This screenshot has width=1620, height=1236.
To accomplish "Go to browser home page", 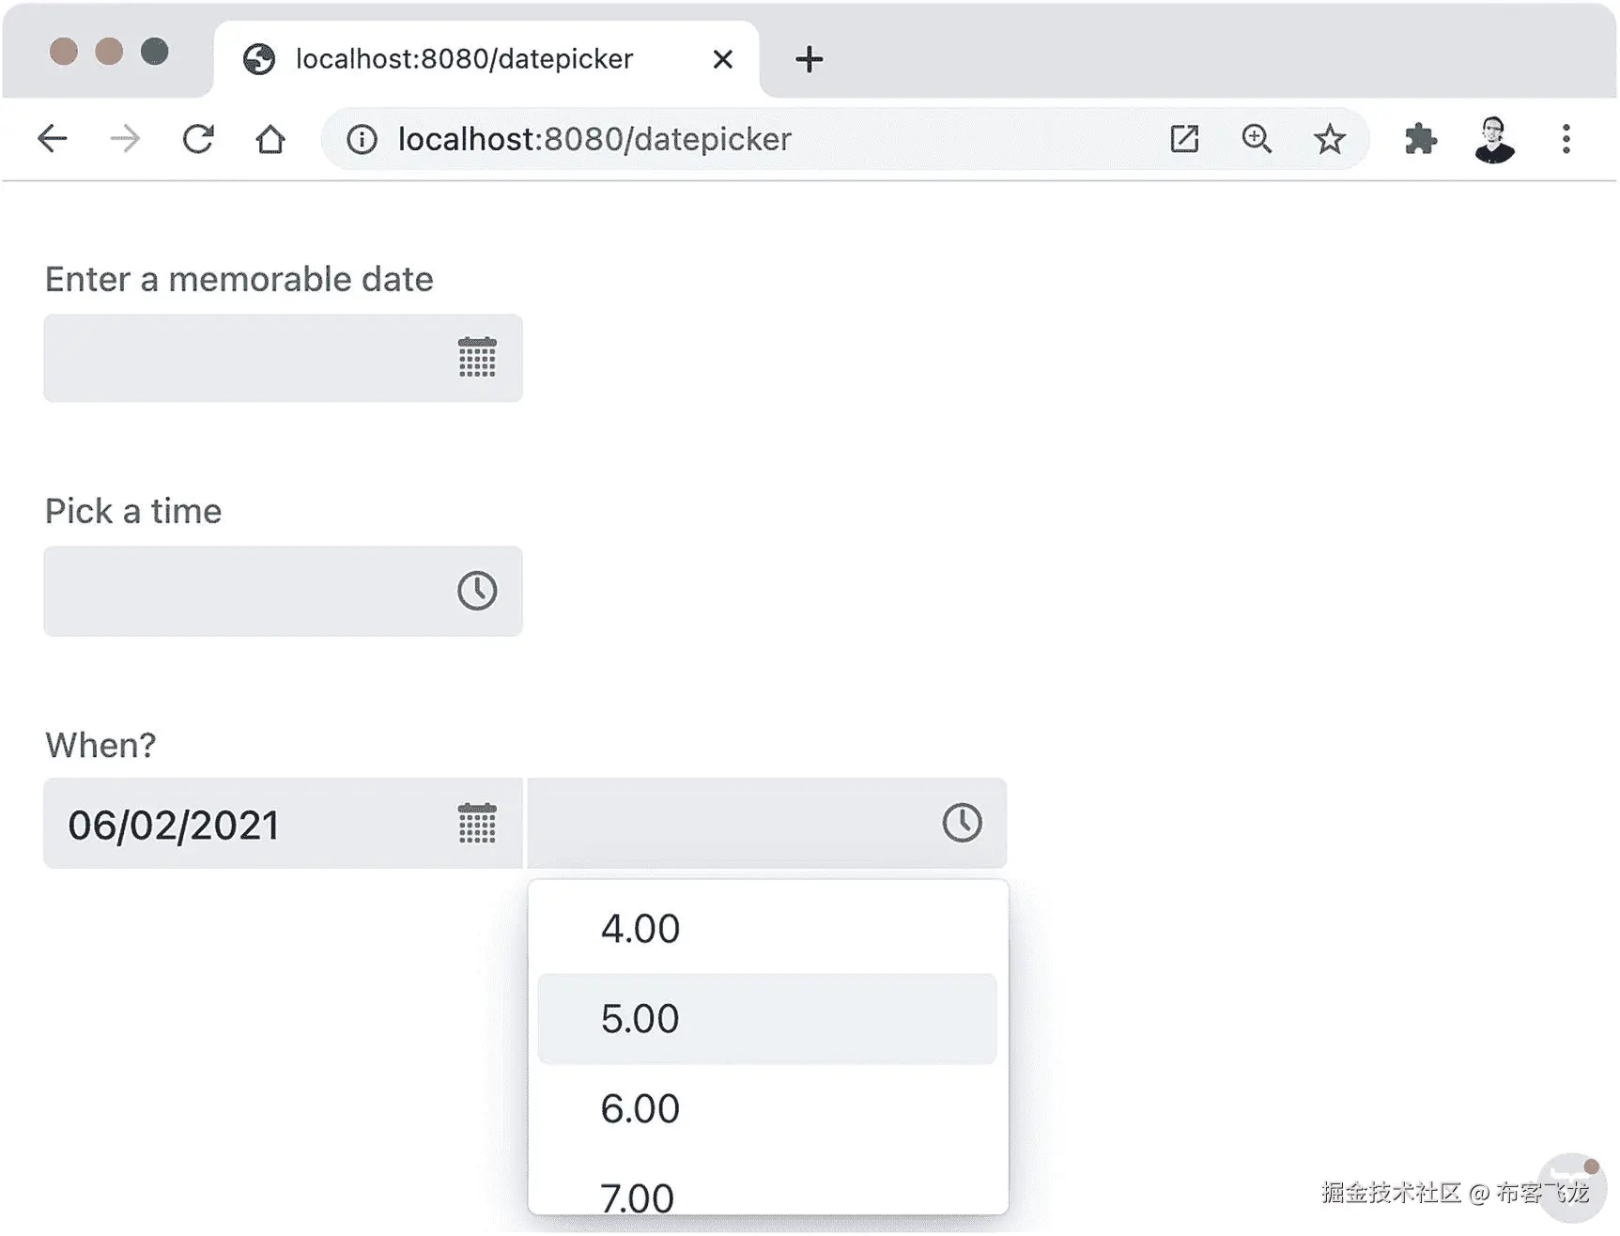I will (x=270, y=139).
